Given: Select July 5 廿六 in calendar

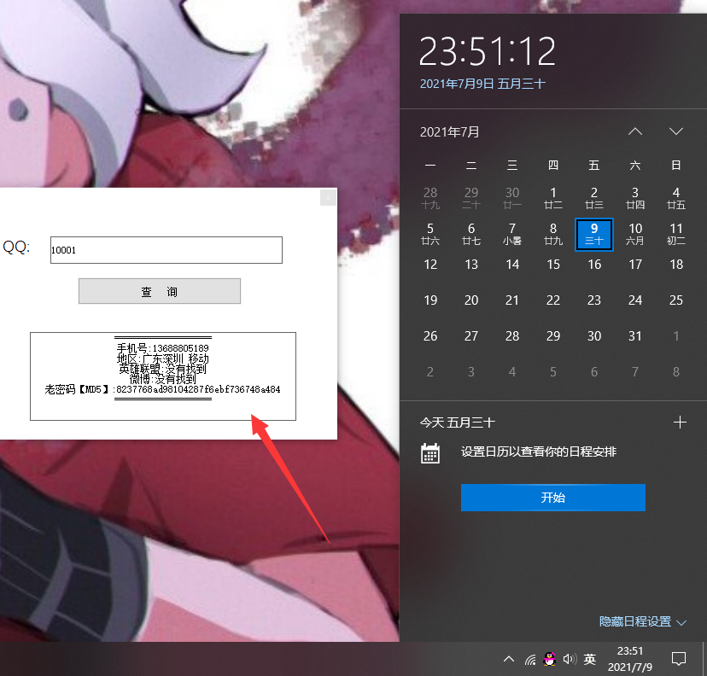Looking at the screenshot, I should [430, 235].
